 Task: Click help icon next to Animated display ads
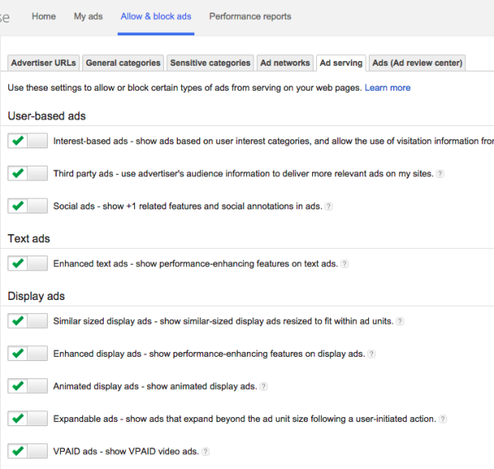(x=263, y=387)
